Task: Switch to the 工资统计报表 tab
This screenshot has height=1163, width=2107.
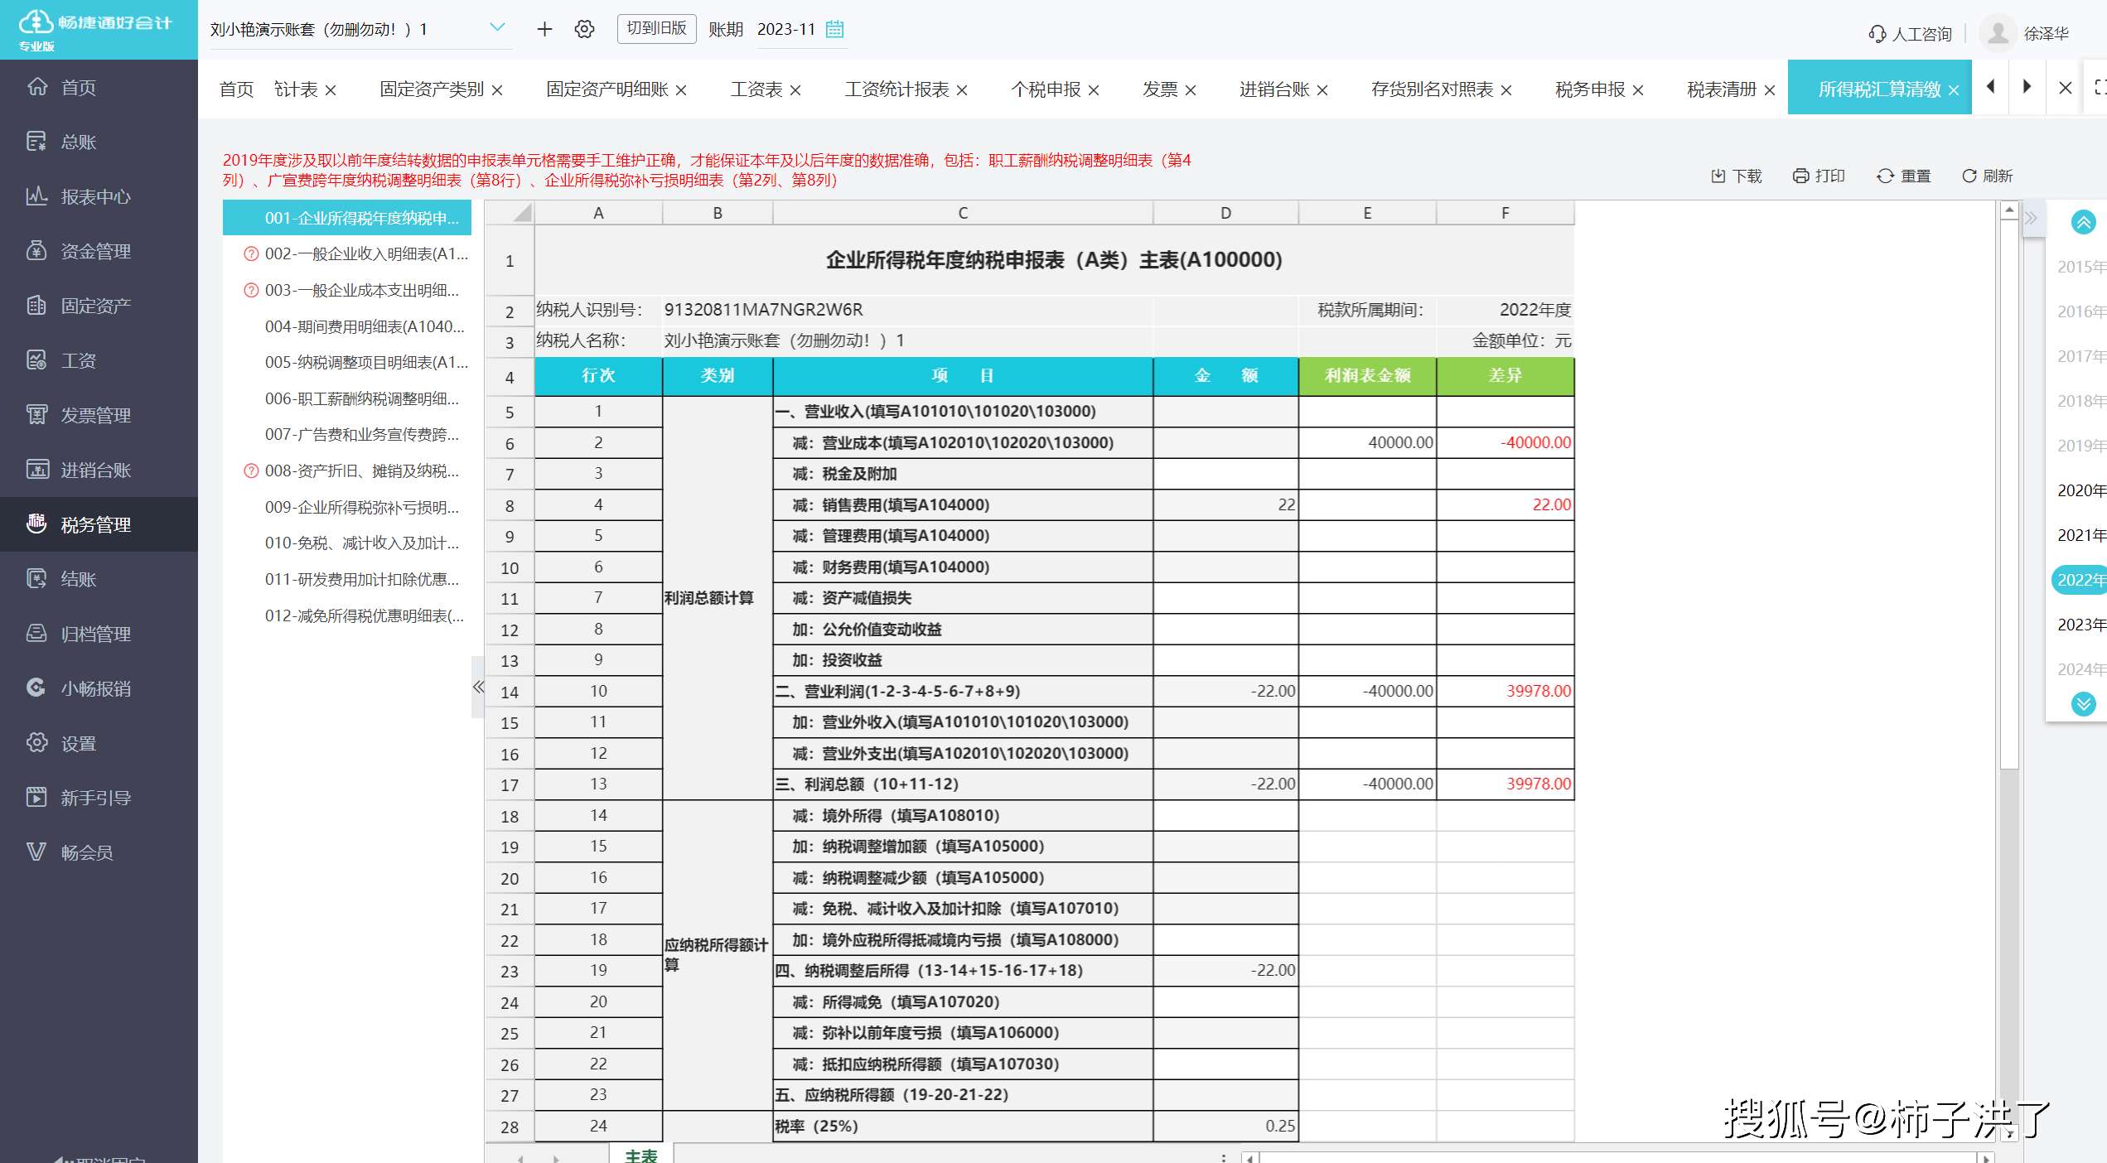Action: tap(896, 89)
